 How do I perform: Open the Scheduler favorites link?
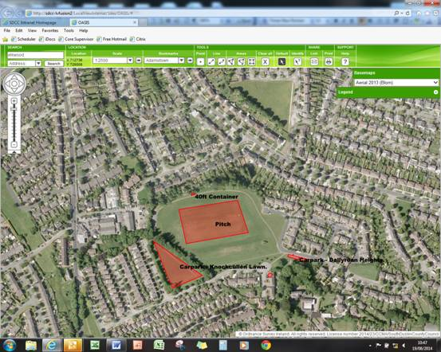[23, 39]
